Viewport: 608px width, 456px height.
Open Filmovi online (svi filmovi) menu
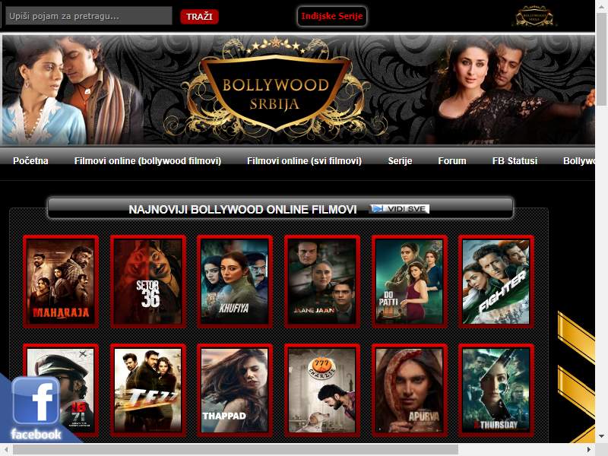(x=305, y=161)
